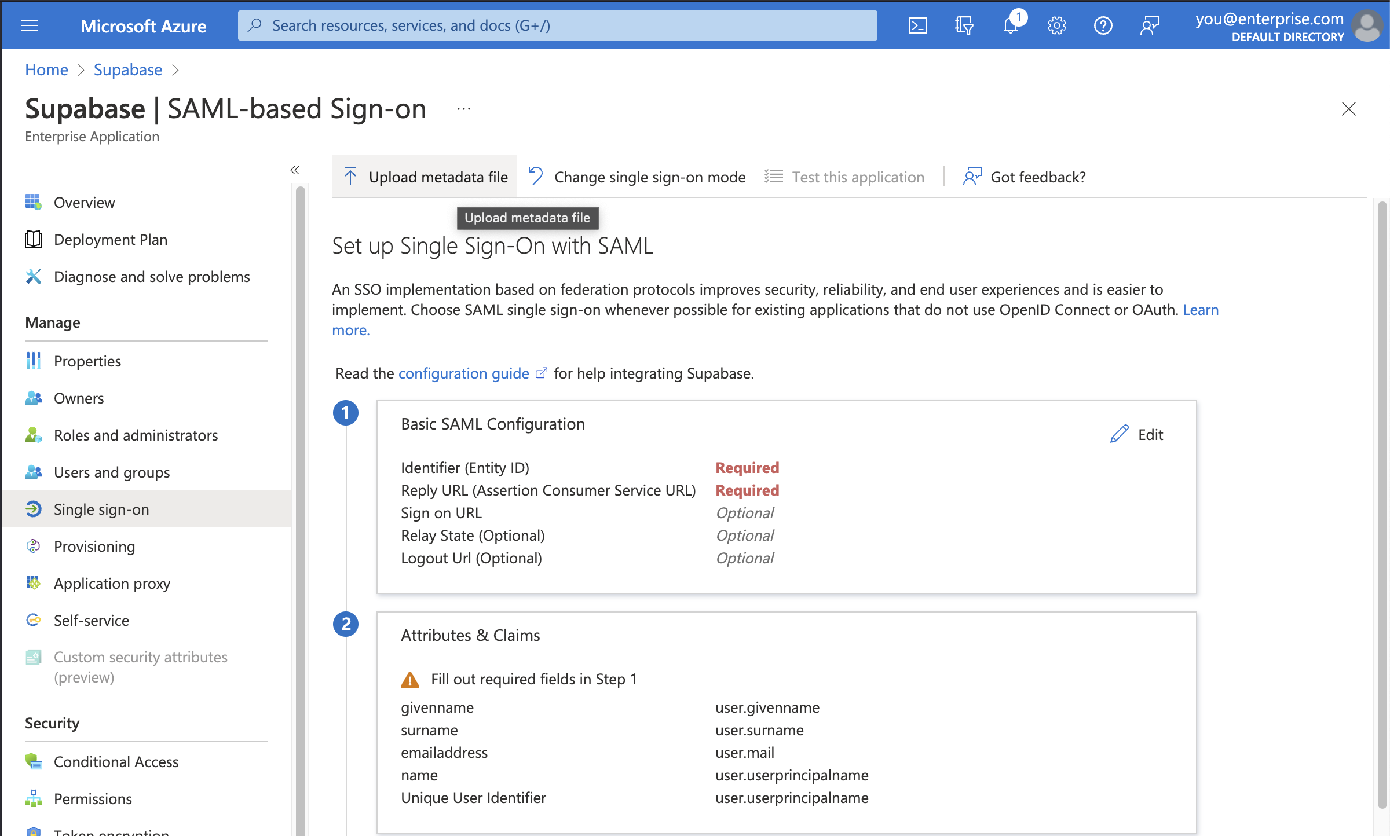This screenshot has height=836, width=1390.
Task: Open Users and groups from the sidebar
Action: [111, 472]
